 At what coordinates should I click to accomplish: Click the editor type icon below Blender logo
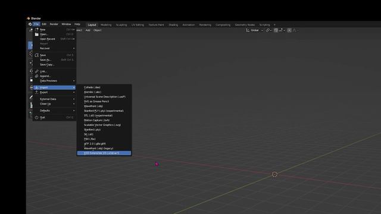pos(31,30)
